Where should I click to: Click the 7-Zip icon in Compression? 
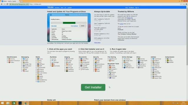(x=167, y=59)
